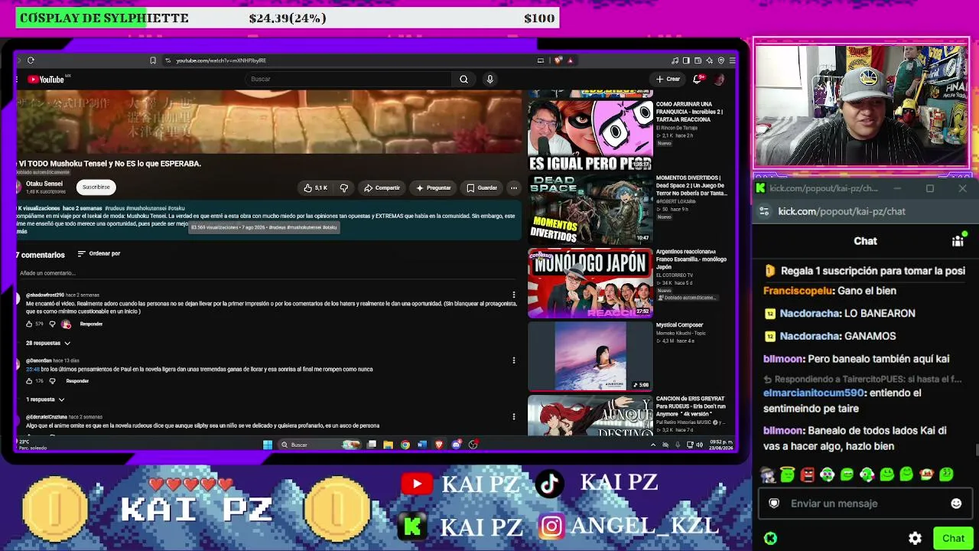Open the Dead Space 2 Momentos Divertidos thumbnail
Image resolution: width=979 pixels, height=551 pixels.
click(590, 208)
